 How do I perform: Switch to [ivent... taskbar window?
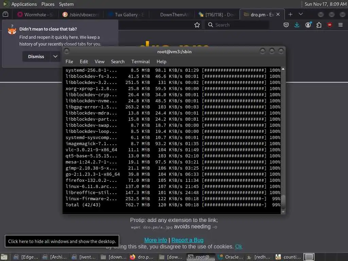[x=84, y=257]
